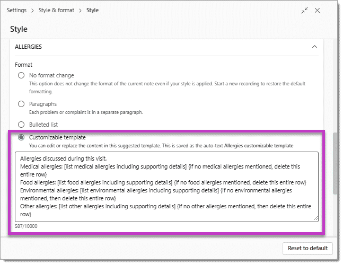Click the text area resize handle
This screenshot has height=265, width=343.
coord(315,218)
